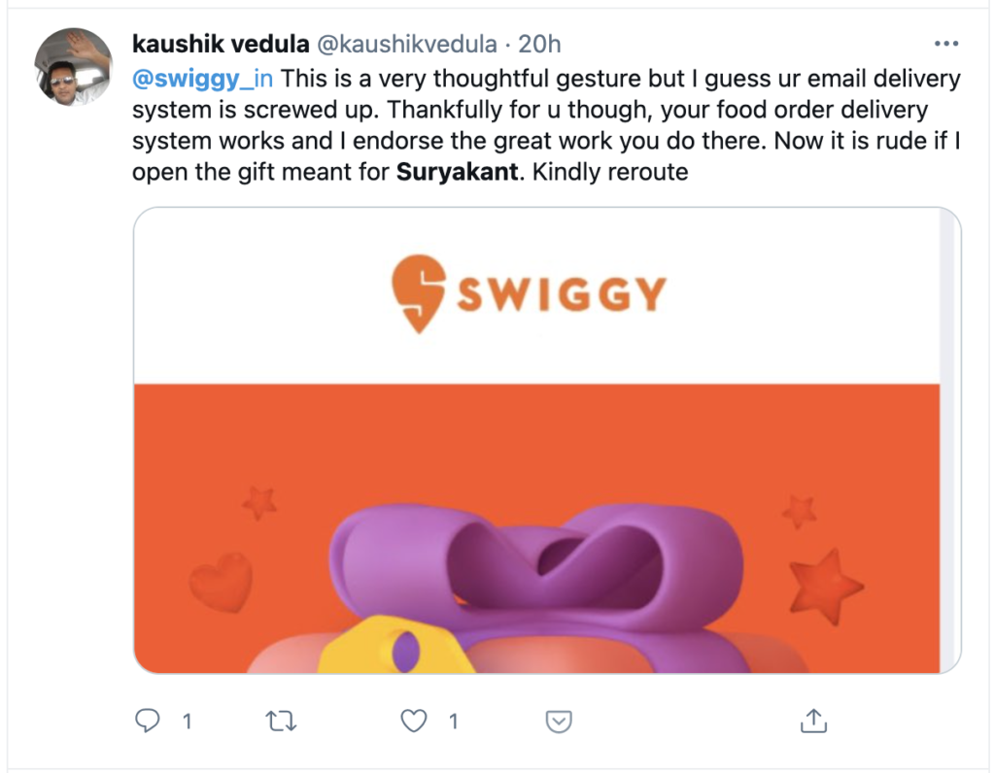Open the three-dot more options menu
995x773 pixels.
pyautogui.click(x=945, y=45)
